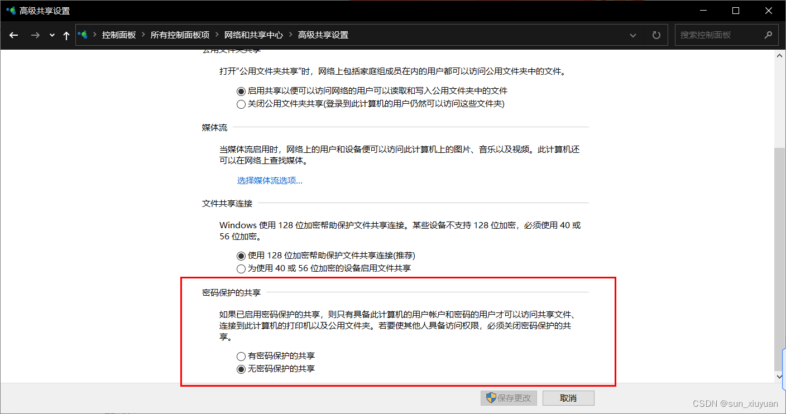Screen dimensions: 786x414
Task: Click 高级共享设置 breadcrumb
Action: [x=323, y=35]
